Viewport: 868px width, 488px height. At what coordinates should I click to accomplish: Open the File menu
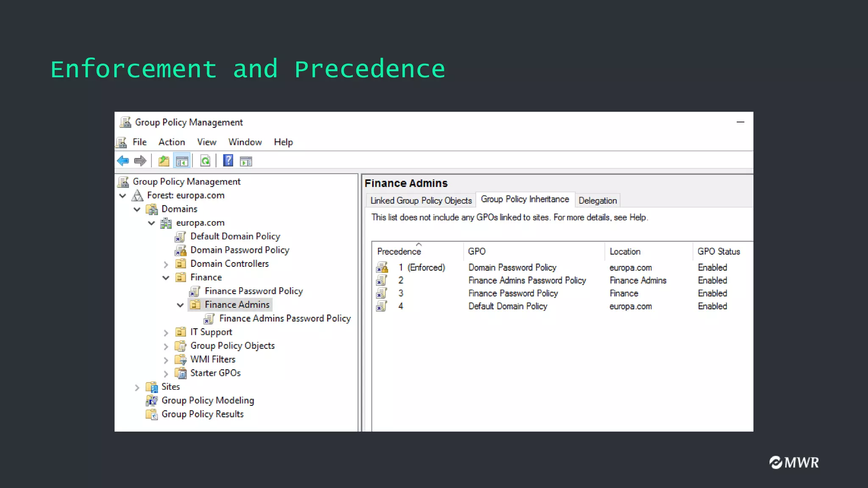point(139,142)
